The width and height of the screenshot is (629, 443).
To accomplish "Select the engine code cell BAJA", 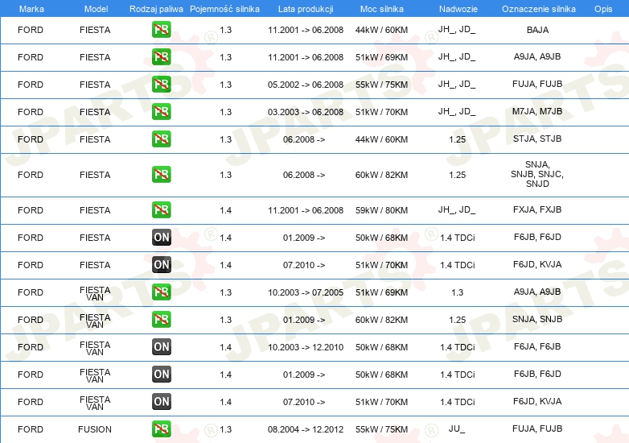I will click(x=537, y=30).
